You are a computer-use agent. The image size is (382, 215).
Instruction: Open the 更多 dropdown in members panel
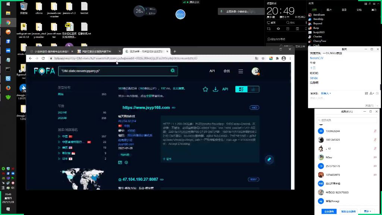pyautogui.click(x=367, y=211)
